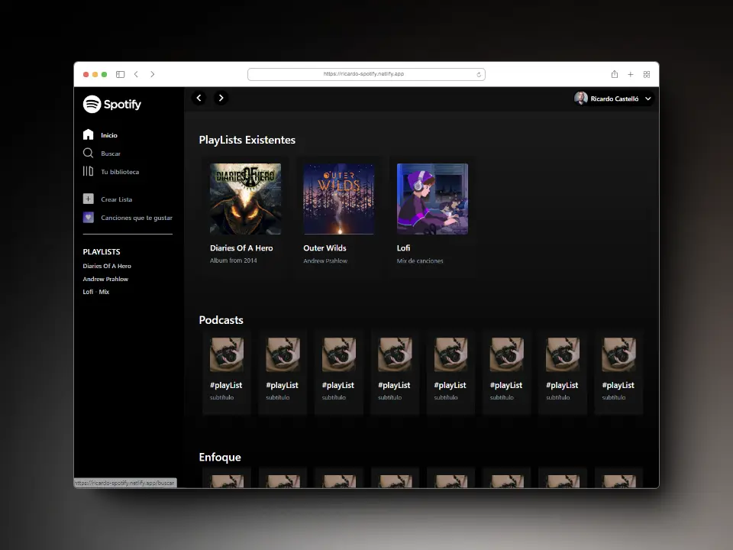Click the browser tab overview button

[646, 74]
